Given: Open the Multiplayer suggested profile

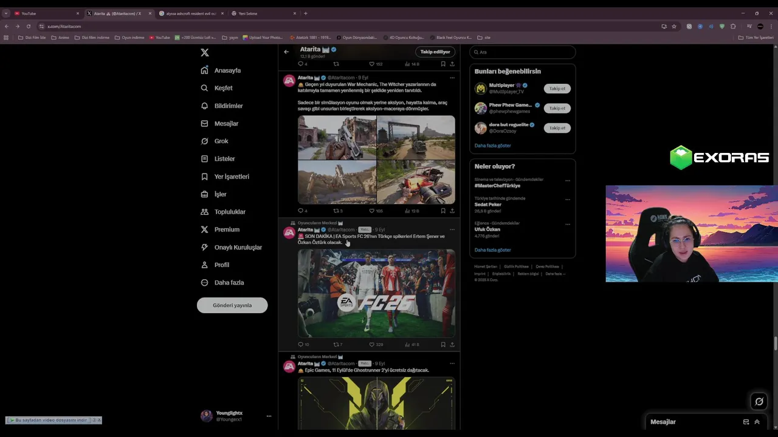Looking at the screenshot, I should [x=502, y=86].
